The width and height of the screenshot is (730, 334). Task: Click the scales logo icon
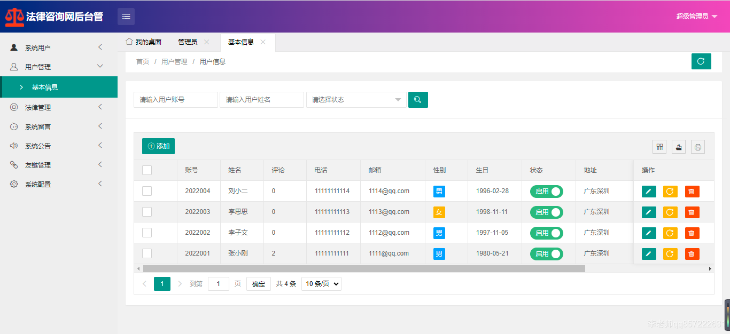[x=14, y=17]
